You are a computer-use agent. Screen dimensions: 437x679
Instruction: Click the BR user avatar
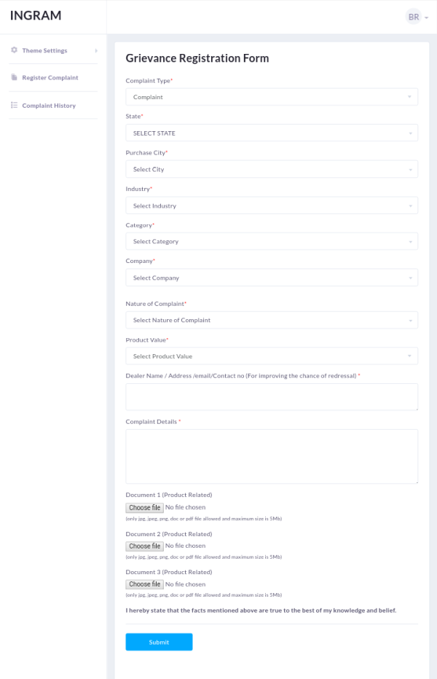point(414,17)
